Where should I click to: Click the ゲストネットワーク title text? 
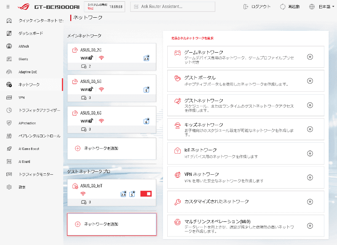[x=204, y=101]
